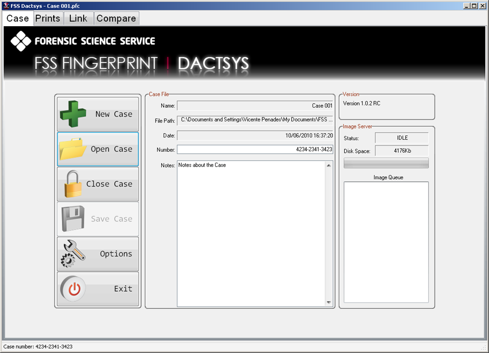
Task: Click the Notes scrollbar down arrow
Action: pyautogui.click(x=329, y=302)
